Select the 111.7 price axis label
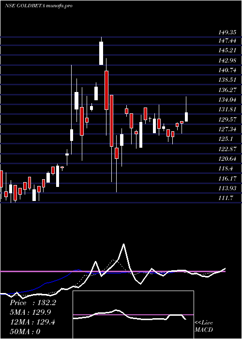This screenshot has height=339, width=242. tap(226, 198)
